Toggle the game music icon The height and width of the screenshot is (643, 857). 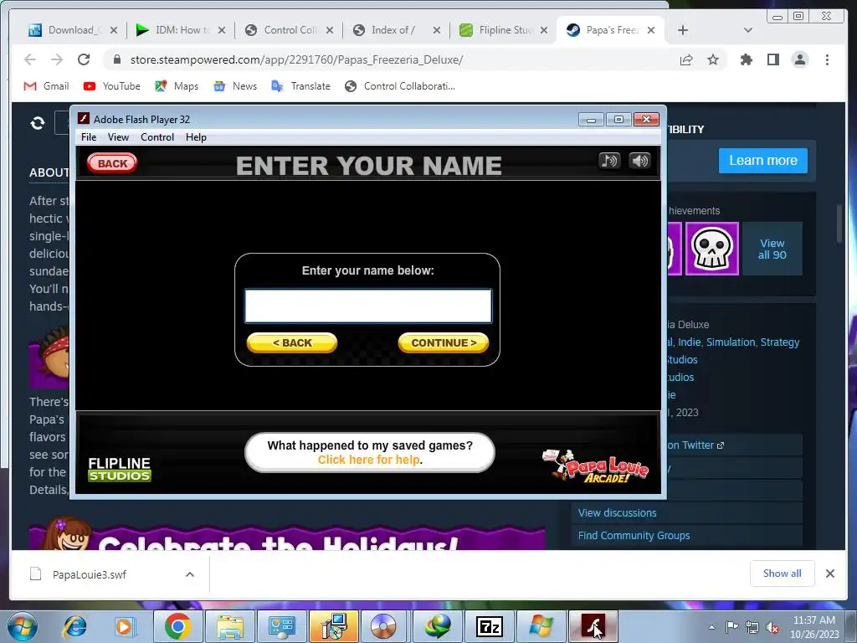click(609, 161)
